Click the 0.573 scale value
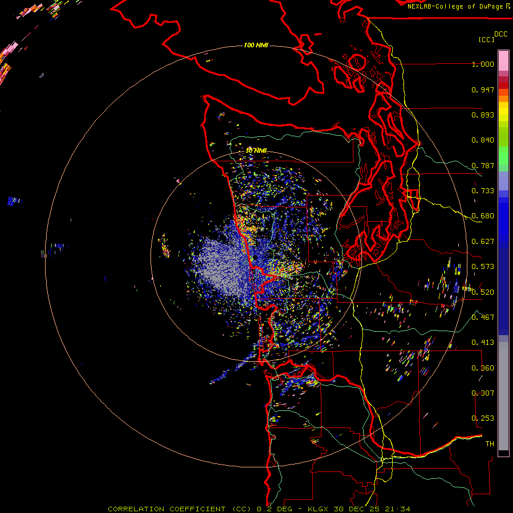The image size is (513, 513). (x=483, y=267)
